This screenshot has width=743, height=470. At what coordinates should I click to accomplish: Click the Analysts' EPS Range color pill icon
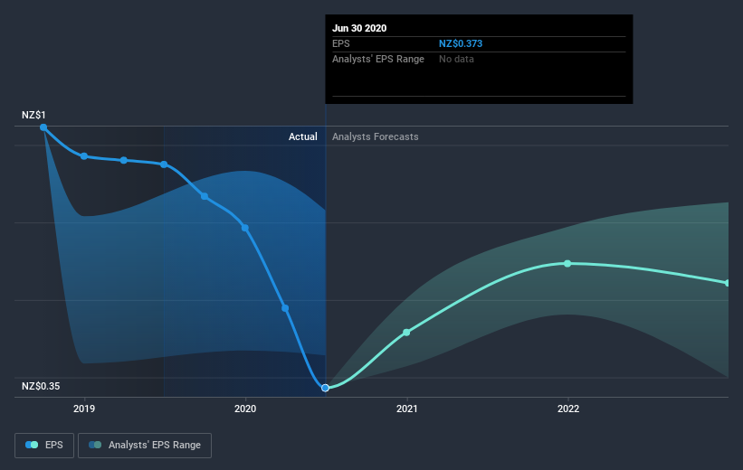point(95,445)
